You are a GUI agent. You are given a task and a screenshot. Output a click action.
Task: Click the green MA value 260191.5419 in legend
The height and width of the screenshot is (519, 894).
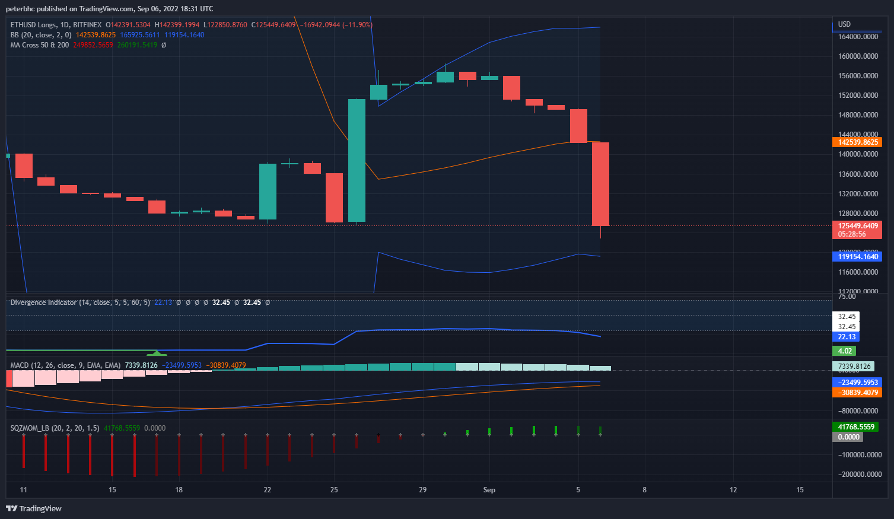(138, 45)
